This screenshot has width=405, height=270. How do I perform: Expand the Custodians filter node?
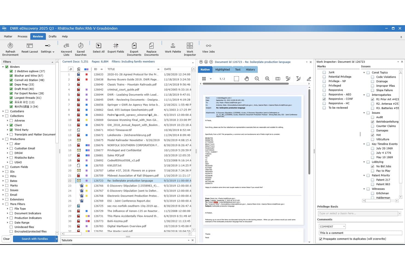pyautogui.click(x=3, y=111)
